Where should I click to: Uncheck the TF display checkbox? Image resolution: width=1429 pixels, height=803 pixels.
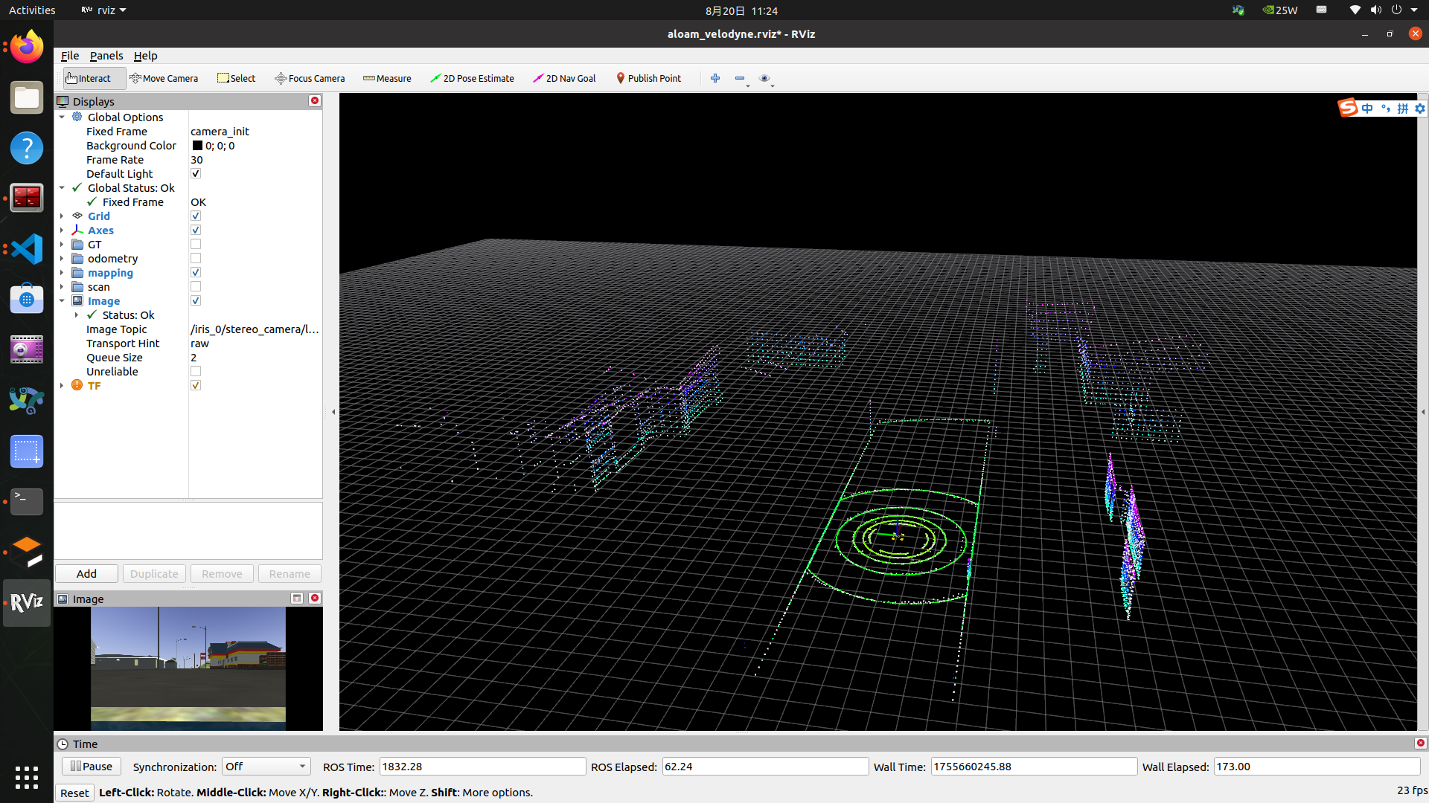(x=196, y=385)
